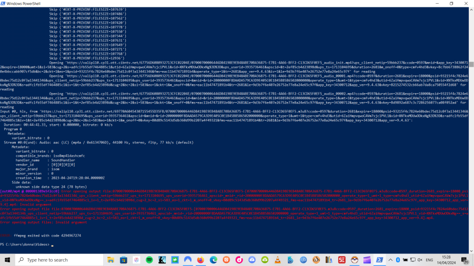Open the muted volume tray icon
The width and height of the screenshot is (474, 266).
[420, 260]
